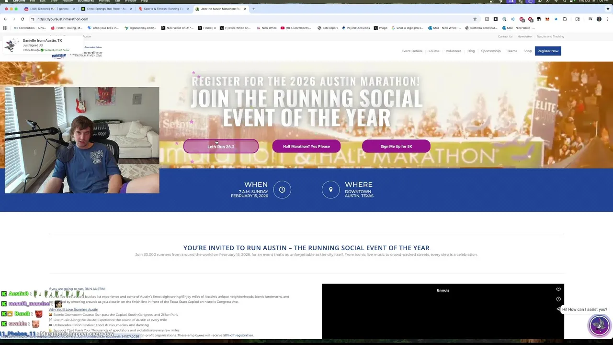This screenshot has height=345, width=613.
Task: Switch to Sports & Fitness Running tab
Action: pos(163,9)
